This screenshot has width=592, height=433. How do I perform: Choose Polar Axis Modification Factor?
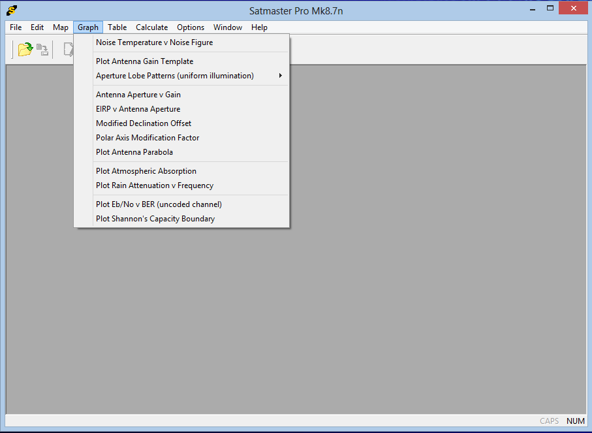point(181,138)
